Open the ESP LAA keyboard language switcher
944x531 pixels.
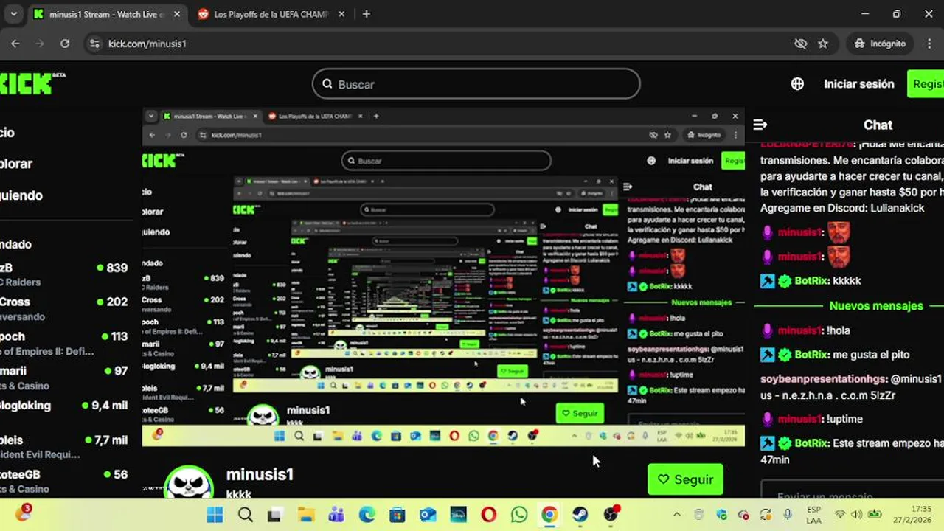pos(813,515)
